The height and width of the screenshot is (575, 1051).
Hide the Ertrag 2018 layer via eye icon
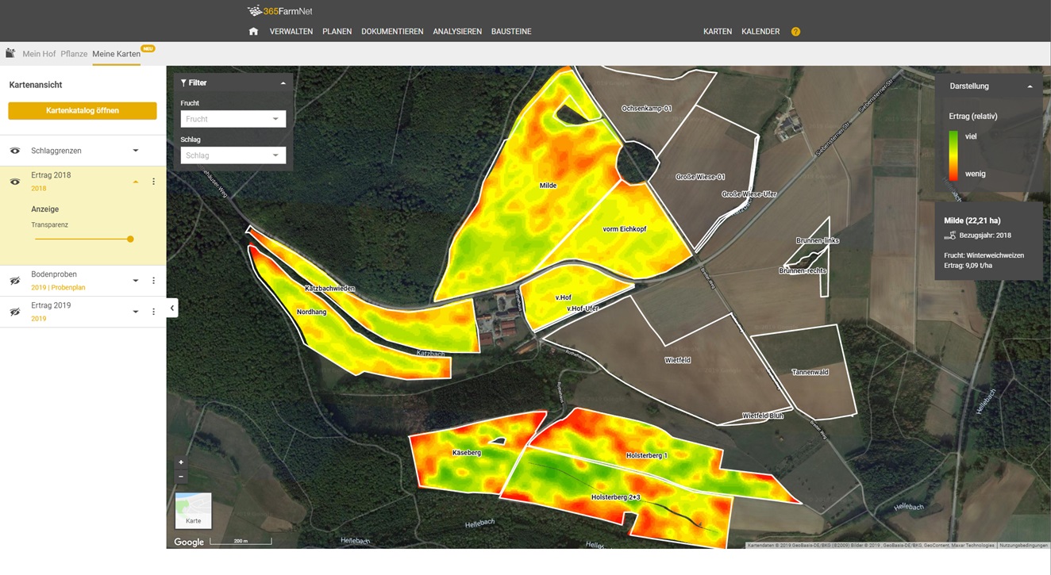pyautogui.click(x=13, y=181)
